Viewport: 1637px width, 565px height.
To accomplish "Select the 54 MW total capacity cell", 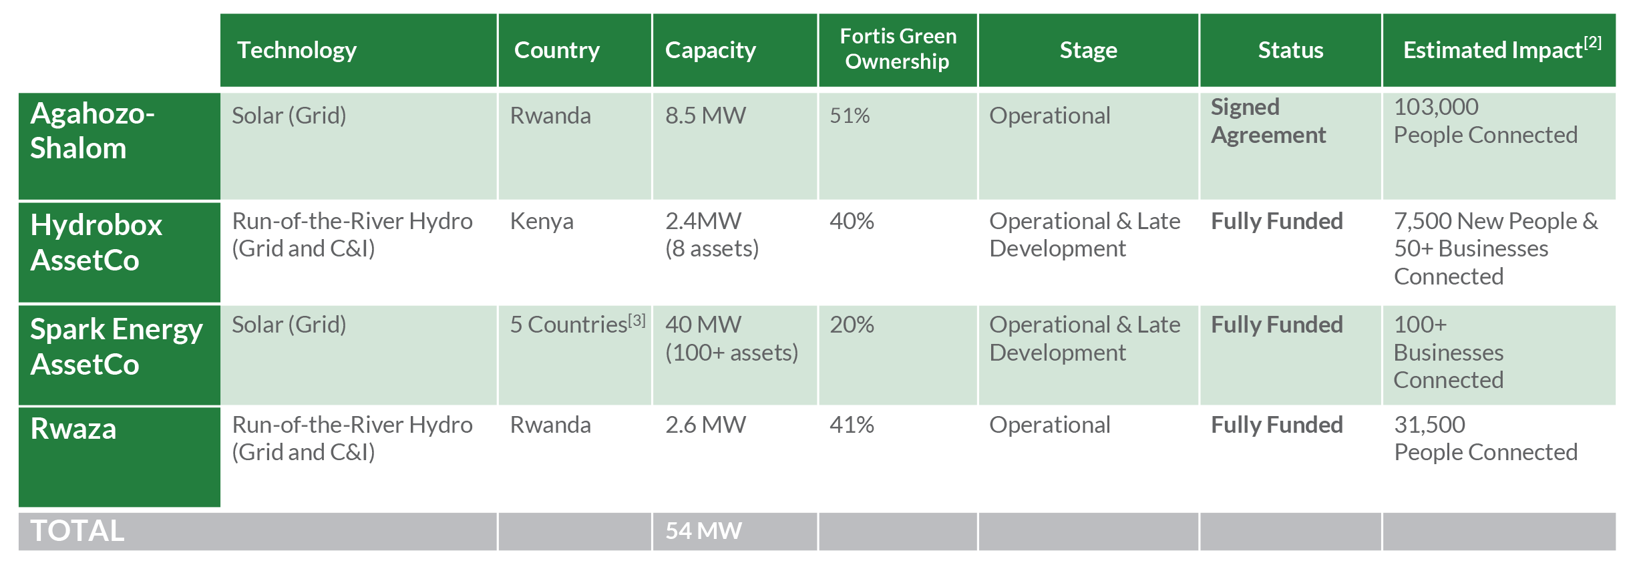I will click(x=703, y=531).
